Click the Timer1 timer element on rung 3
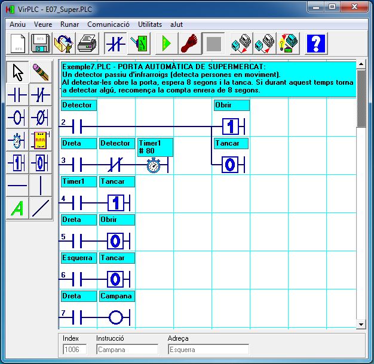The width and height of the screenshot is (374, 364). [154, 165]
